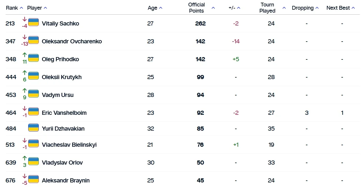Image resolution: width=361 pixels, height=188 pixels.
Task: Open Viacheslav Bielinskyi's player page
Action: pos(69,145)
